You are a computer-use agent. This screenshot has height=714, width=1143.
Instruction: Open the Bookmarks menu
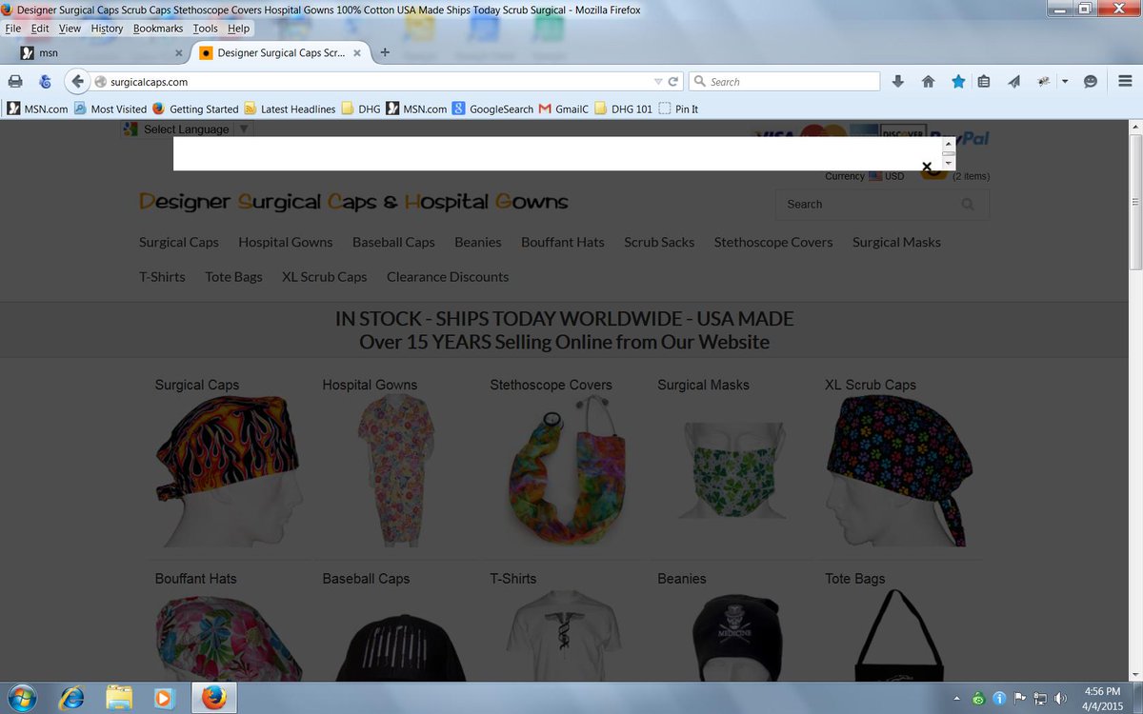click(x=159, y=29)
